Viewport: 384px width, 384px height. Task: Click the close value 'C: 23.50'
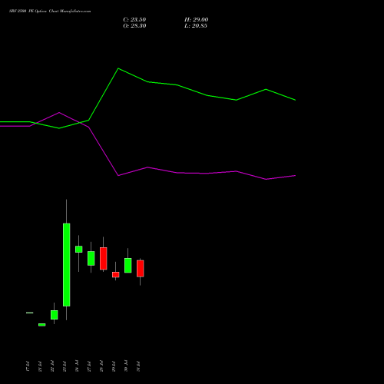coord(134,20)
